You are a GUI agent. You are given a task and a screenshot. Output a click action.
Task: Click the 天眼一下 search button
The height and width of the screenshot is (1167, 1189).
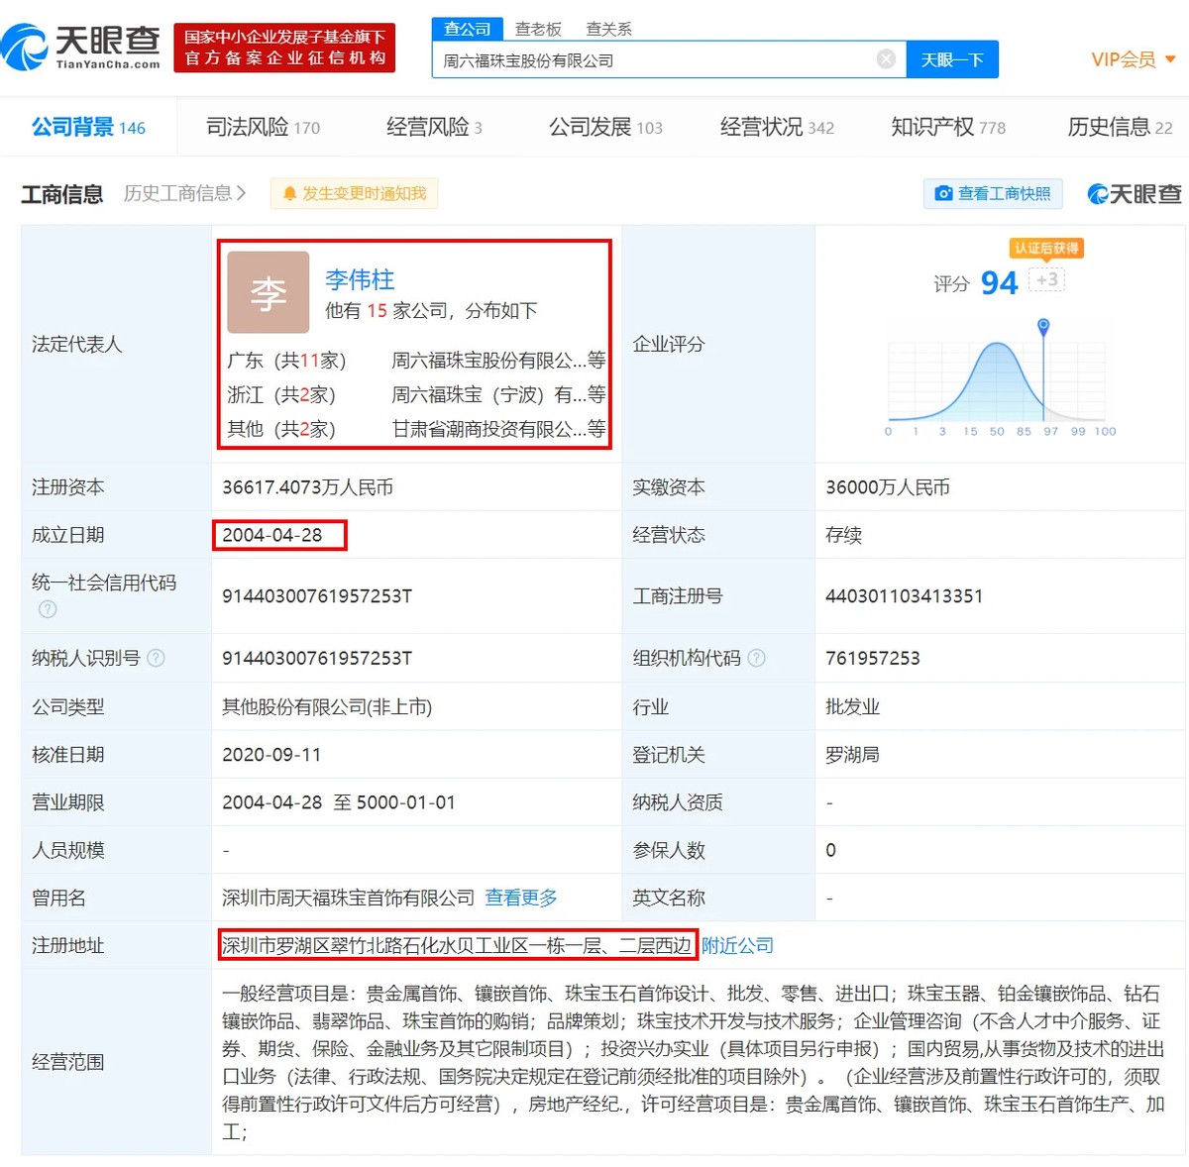click(x=952, y=59)
